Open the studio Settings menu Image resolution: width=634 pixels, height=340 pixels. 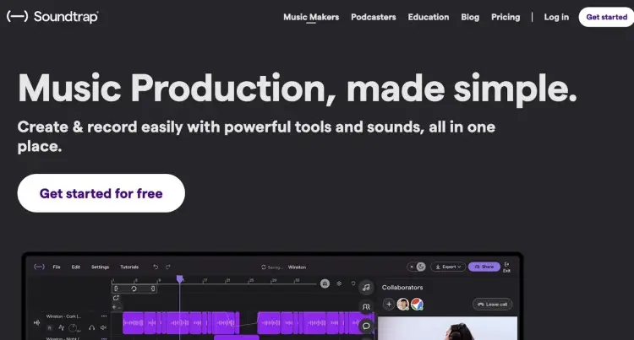100,267
